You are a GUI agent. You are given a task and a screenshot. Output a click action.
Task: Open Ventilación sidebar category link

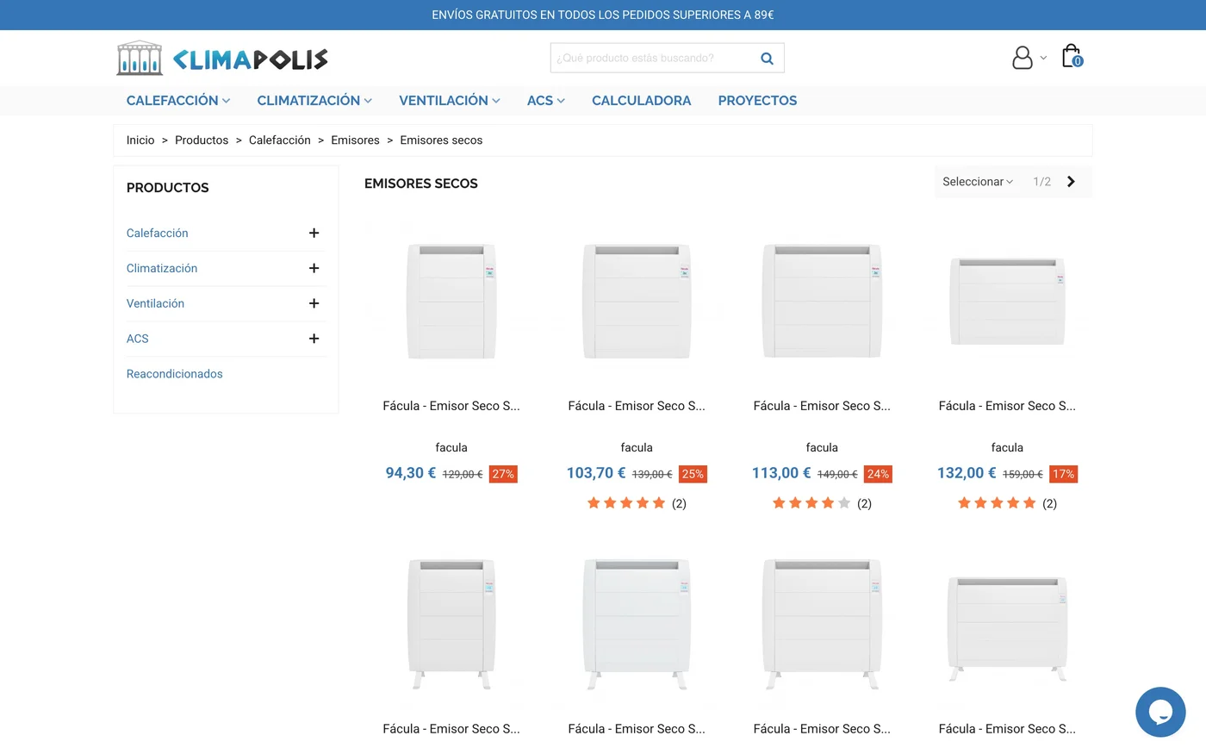point(155,303)
